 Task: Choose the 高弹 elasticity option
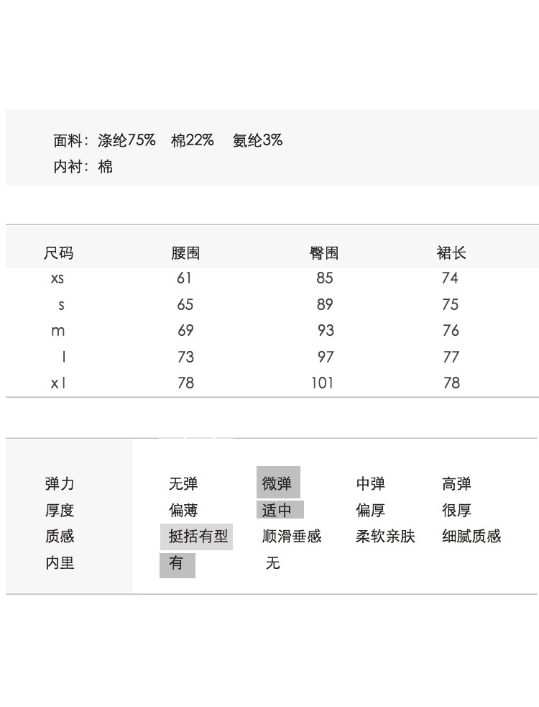click(456, 484)
